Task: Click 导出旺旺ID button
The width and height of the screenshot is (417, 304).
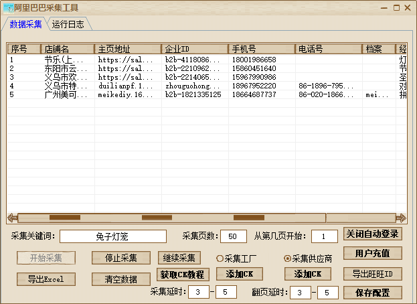Action: 373,273
